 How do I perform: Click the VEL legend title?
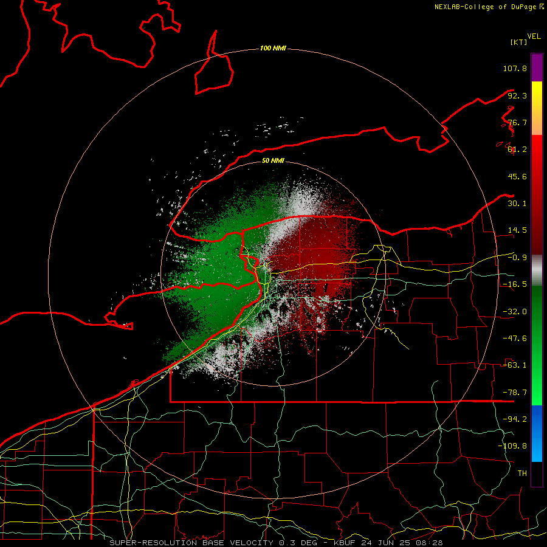click(534, 36)
